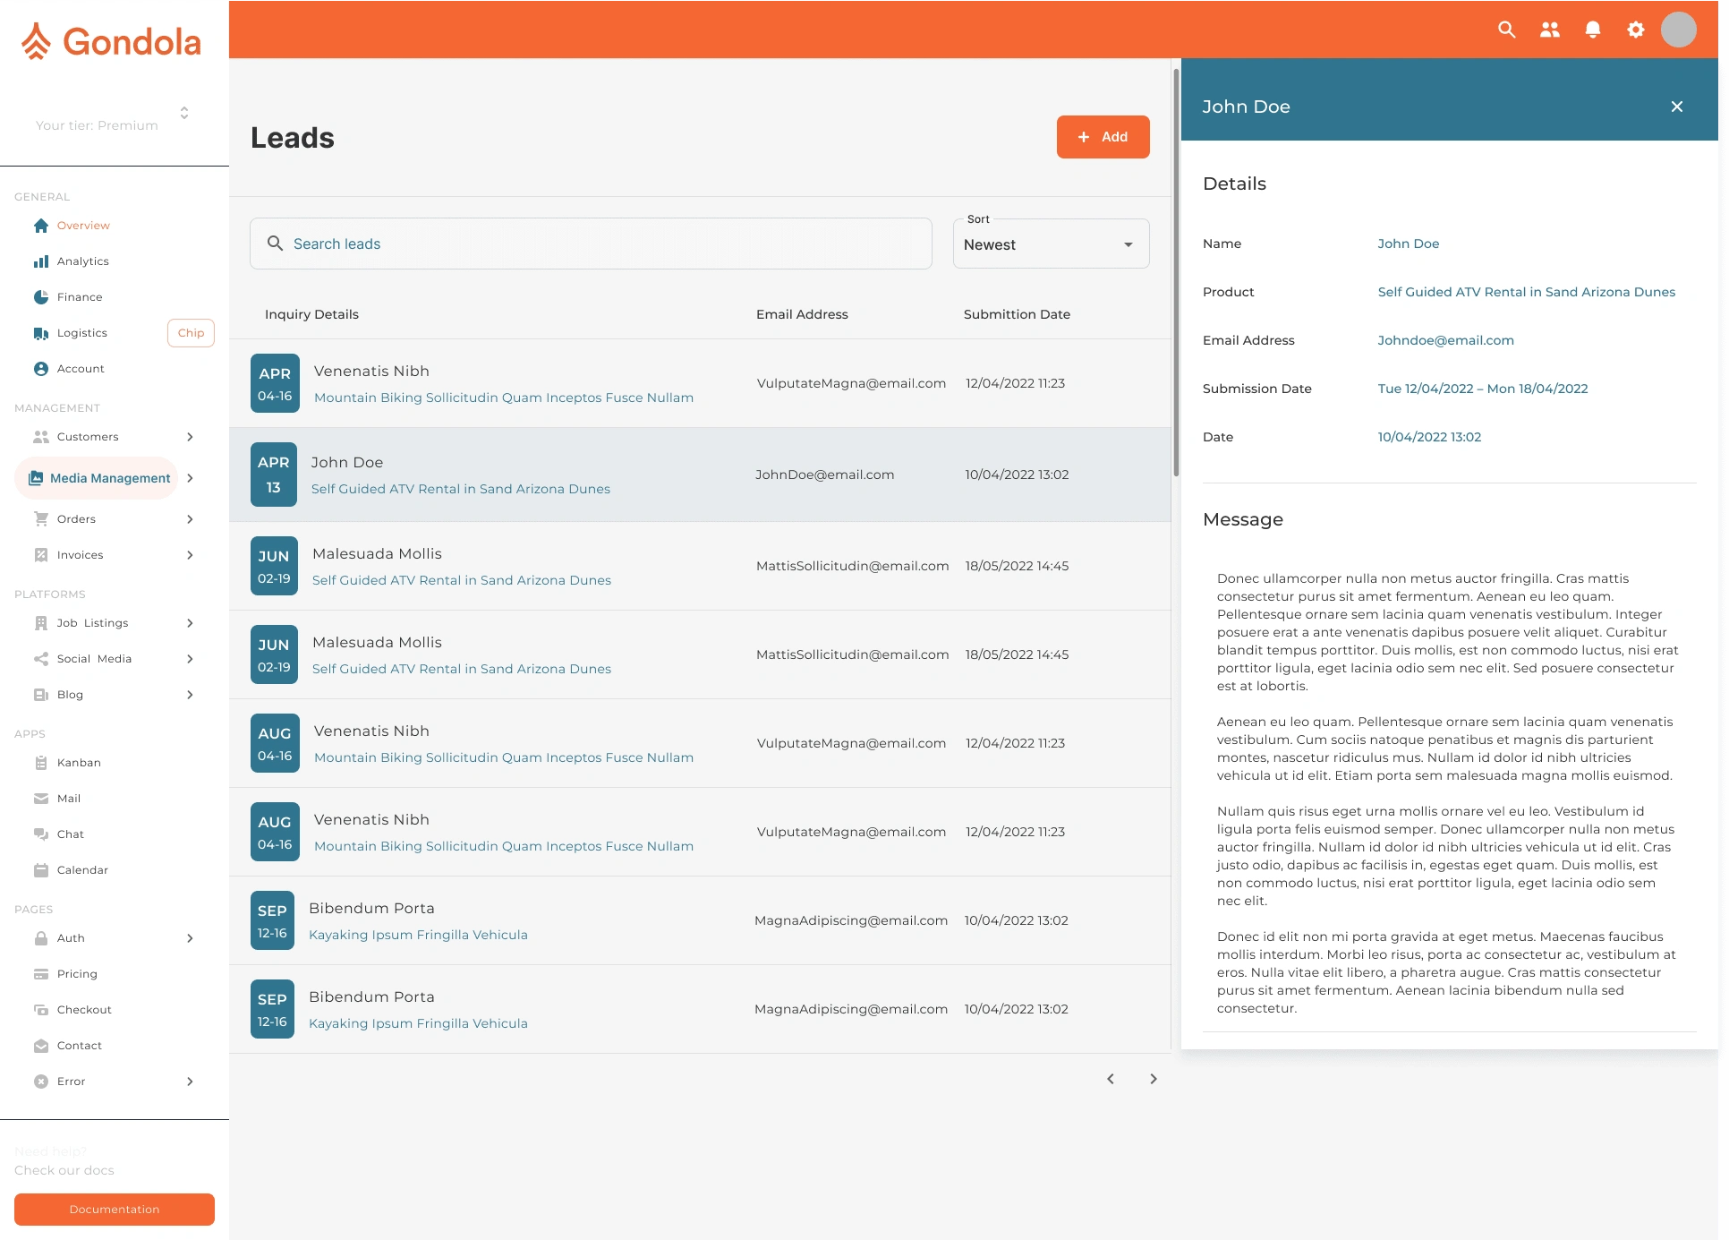Open the Sort dropdown showing Newest
1729x1240 pixels.
(x=1051, y=244)
